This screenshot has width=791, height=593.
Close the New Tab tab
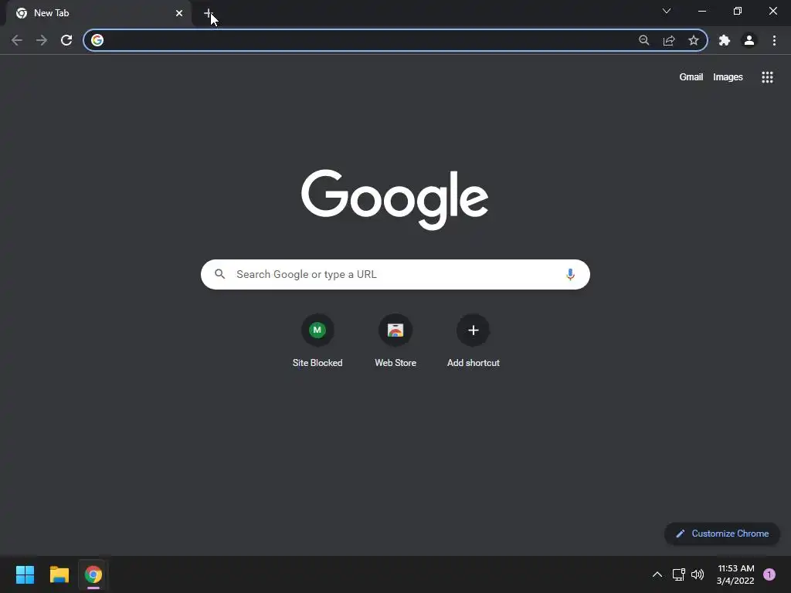pyautogui.click(x=179, y=13)
